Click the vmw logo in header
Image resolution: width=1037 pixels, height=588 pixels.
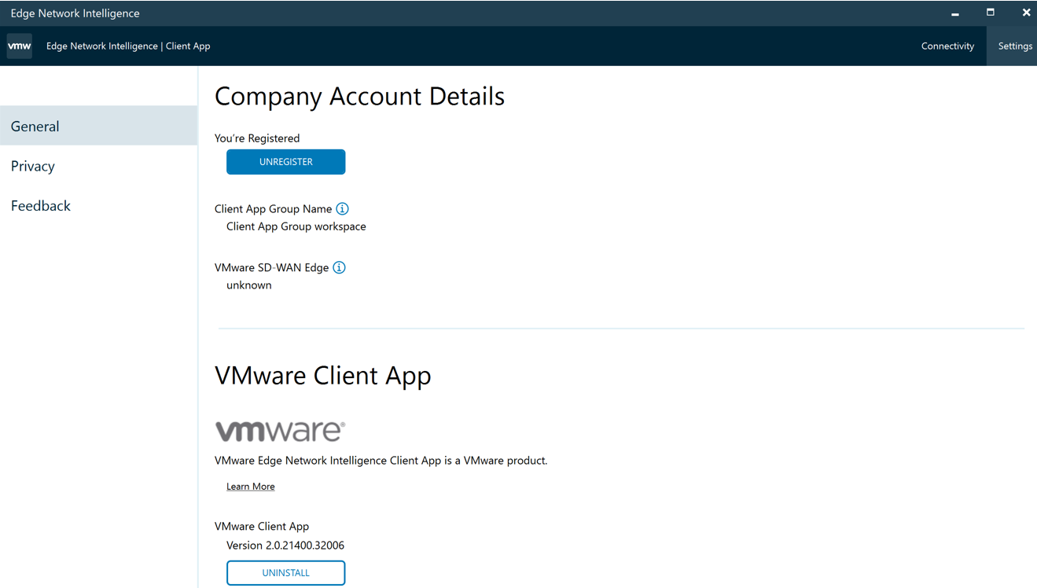point(20,46)
